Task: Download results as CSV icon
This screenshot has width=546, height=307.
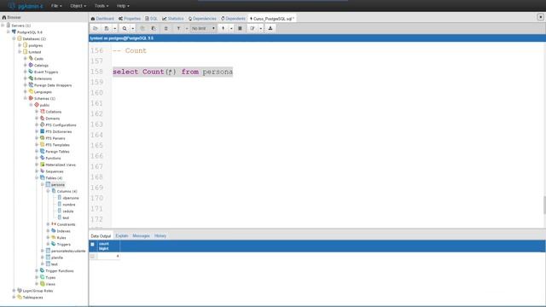Action: pyautogui.click(x=270, y=28)
